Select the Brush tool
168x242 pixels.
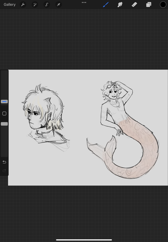tap(106, 5)
